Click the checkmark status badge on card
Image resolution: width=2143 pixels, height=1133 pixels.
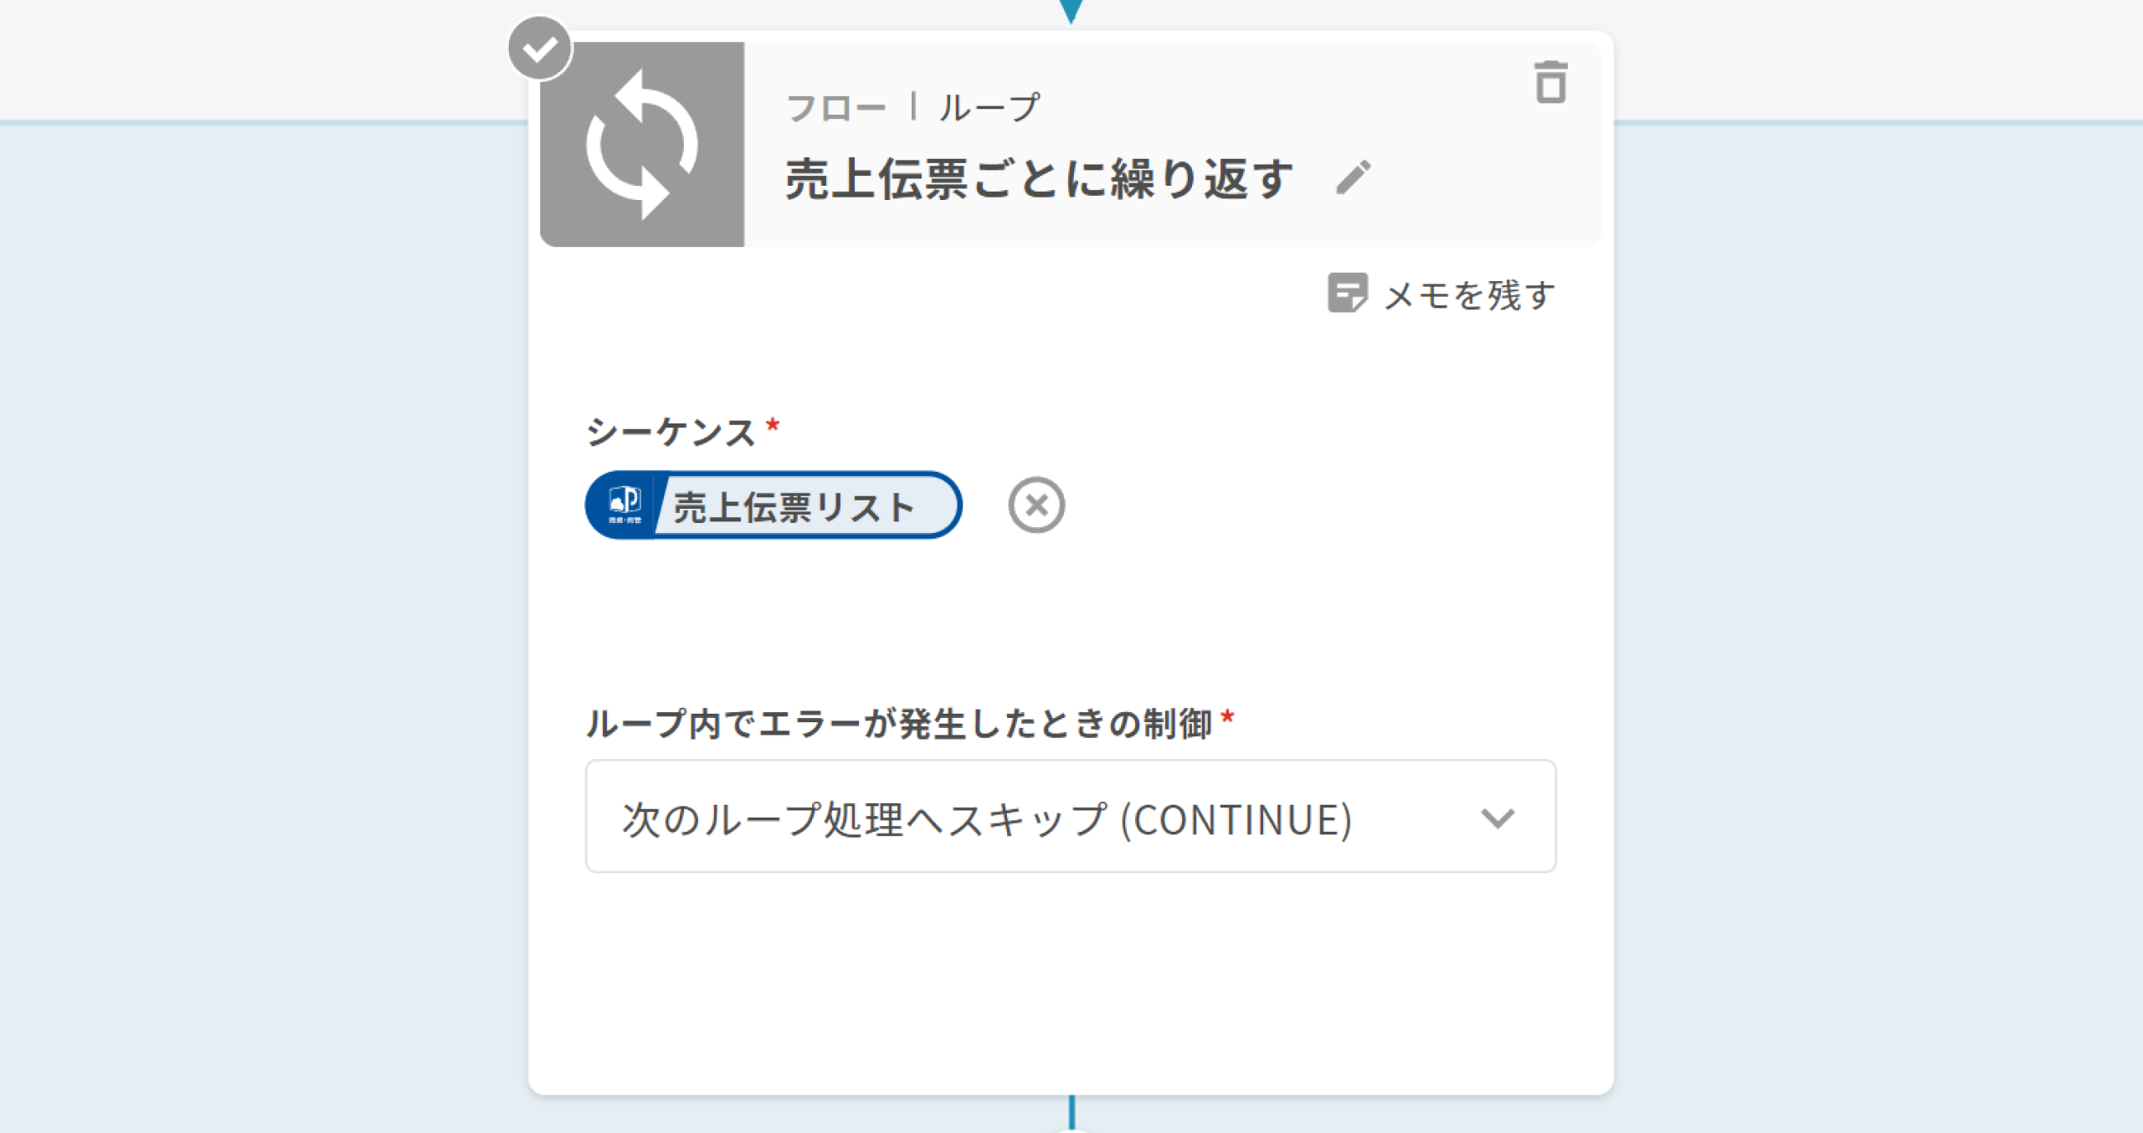[540, 49]
